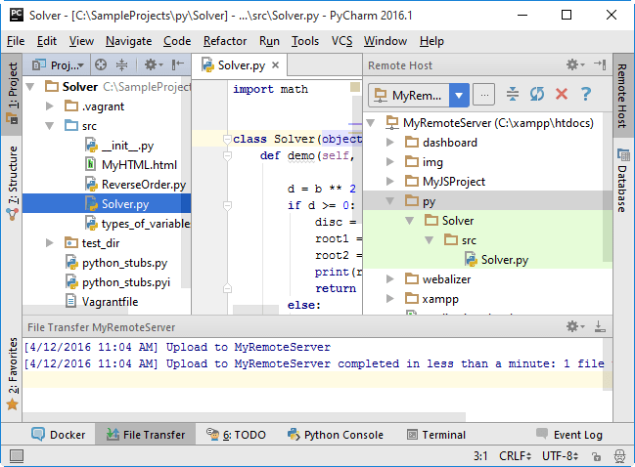Click the collapse all icon in Remote Host
The image size is (635, 467).
pos(514,95)
